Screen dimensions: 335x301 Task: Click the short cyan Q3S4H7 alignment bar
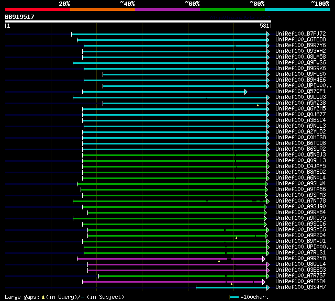point(231,288)
